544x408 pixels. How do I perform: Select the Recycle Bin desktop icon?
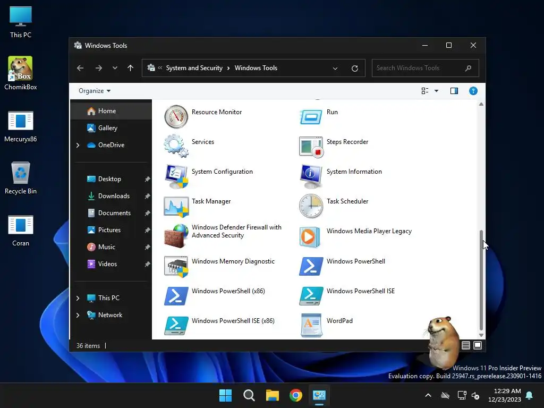(x=21, y=178)
